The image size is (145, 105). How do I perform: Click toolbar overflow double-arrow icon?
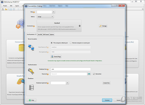click(x=143, y=9)
